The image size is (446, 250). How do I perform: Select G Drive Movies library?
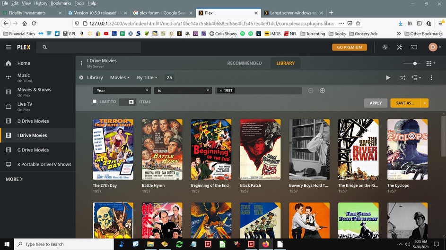pyautogui.click(x=37, y=150)
